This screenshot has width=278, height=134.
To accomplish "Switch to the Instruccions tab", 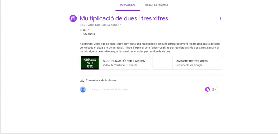I will (x=128, y=5).
